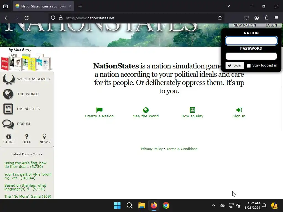Open the WORLD ASSEMBLY menu label

(x=34, y=79)
